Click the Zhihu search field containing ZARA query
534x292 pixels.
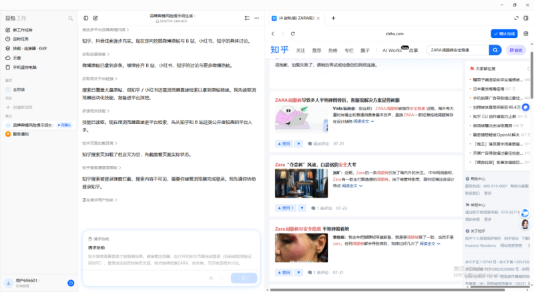click(x=457, y=50)
